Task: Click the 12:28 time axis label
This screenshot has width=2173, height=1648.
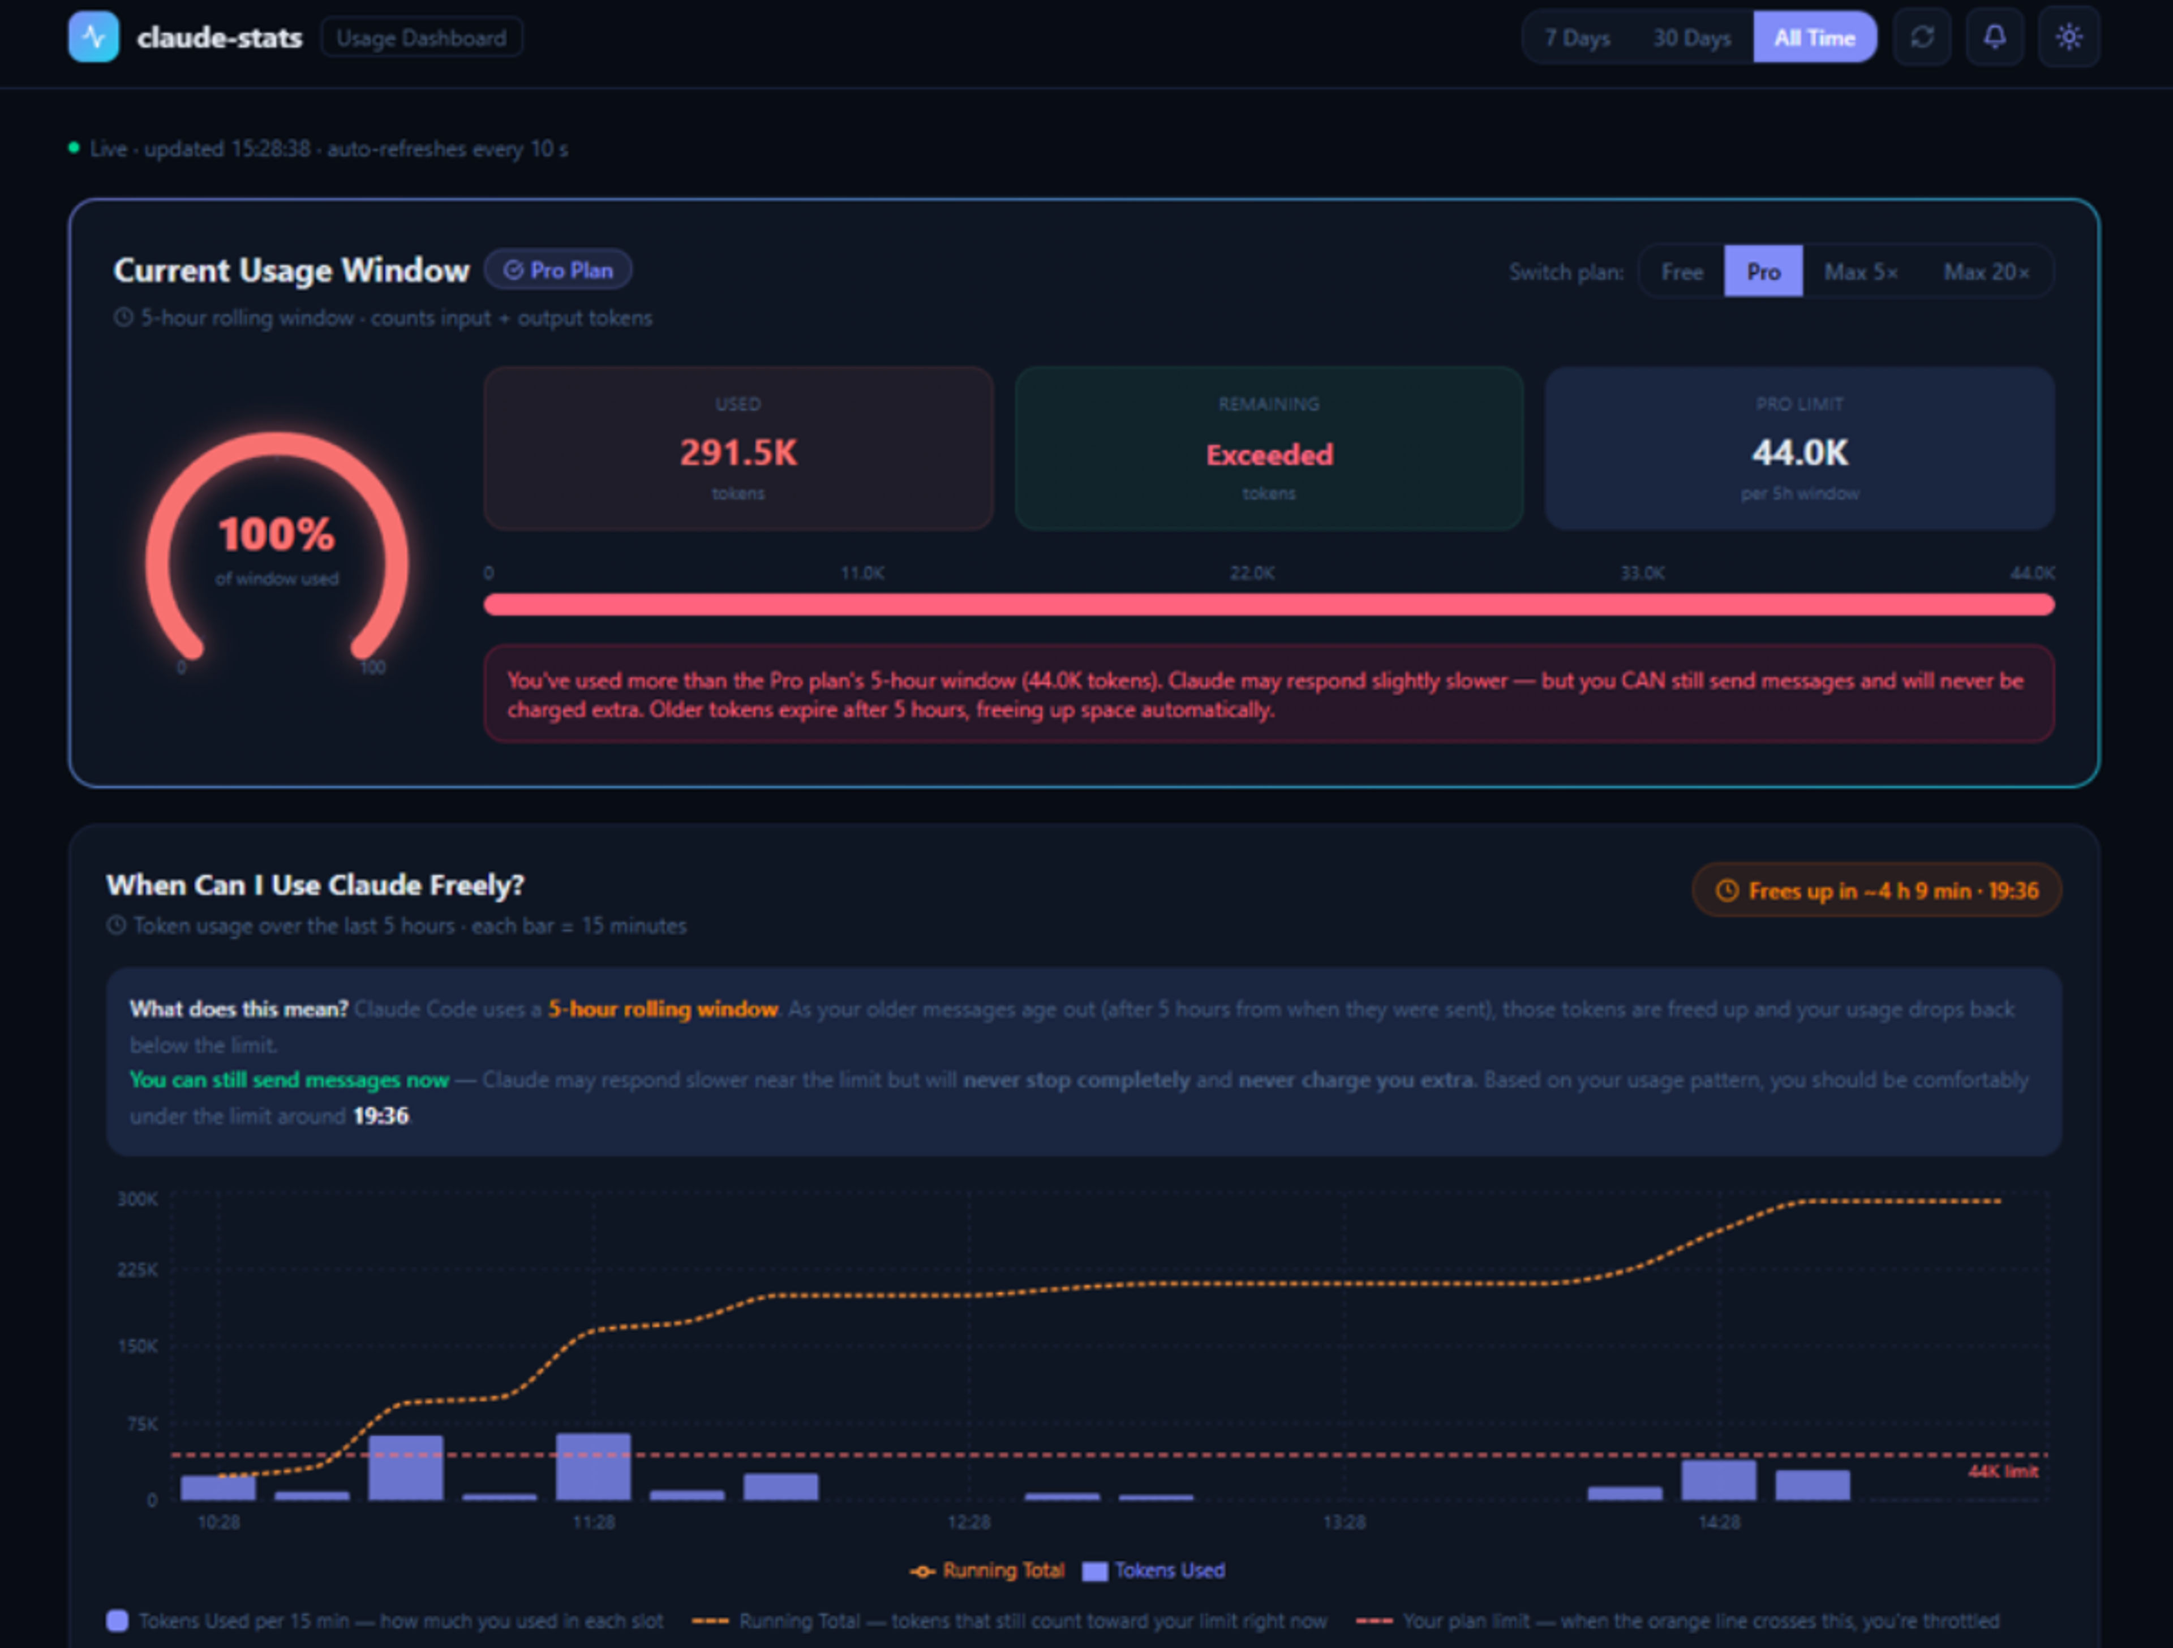Action: click(969, 1522)
